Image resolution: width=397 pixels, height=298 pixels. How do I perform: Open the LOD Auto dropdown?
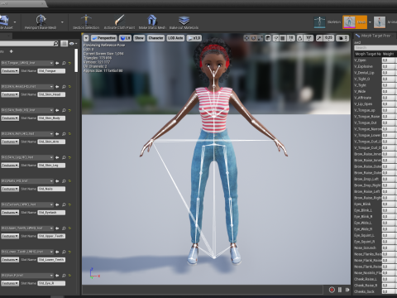[x=175, y=38]
